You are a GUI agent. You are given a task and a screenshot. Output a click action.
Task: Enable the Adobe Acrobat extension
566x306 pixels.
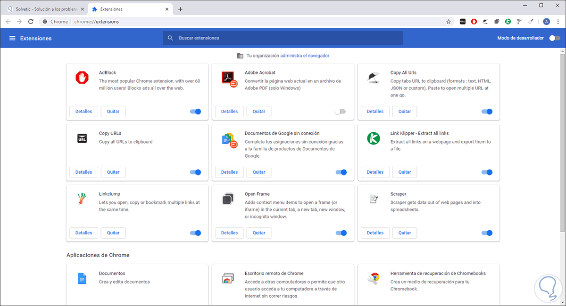(x=340, y=112)
